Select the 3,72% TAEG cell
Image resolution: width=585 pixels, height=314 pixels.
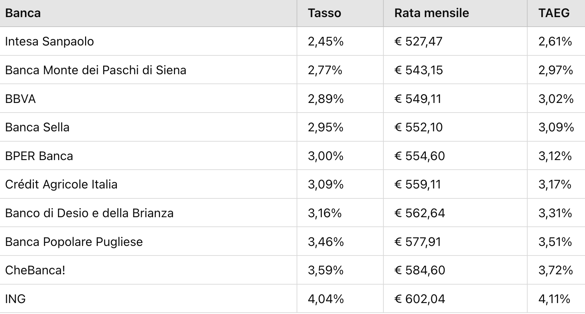coord(555,270)
